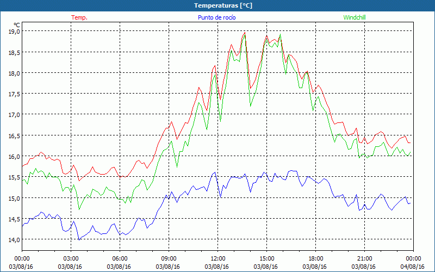
Task: Click the 04/08/16 date label
Action: [413, 267]
